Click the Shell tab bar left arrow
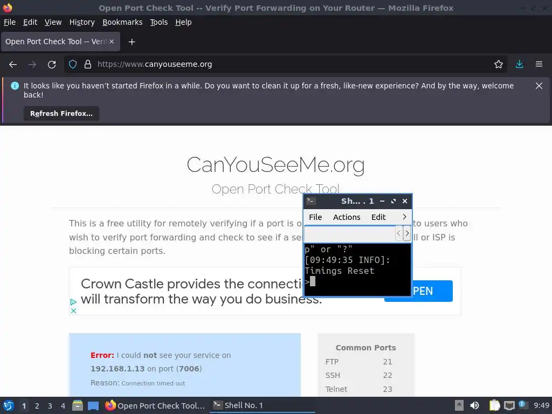The width and height of the screenshot is (552, 414). coord(398,233)
